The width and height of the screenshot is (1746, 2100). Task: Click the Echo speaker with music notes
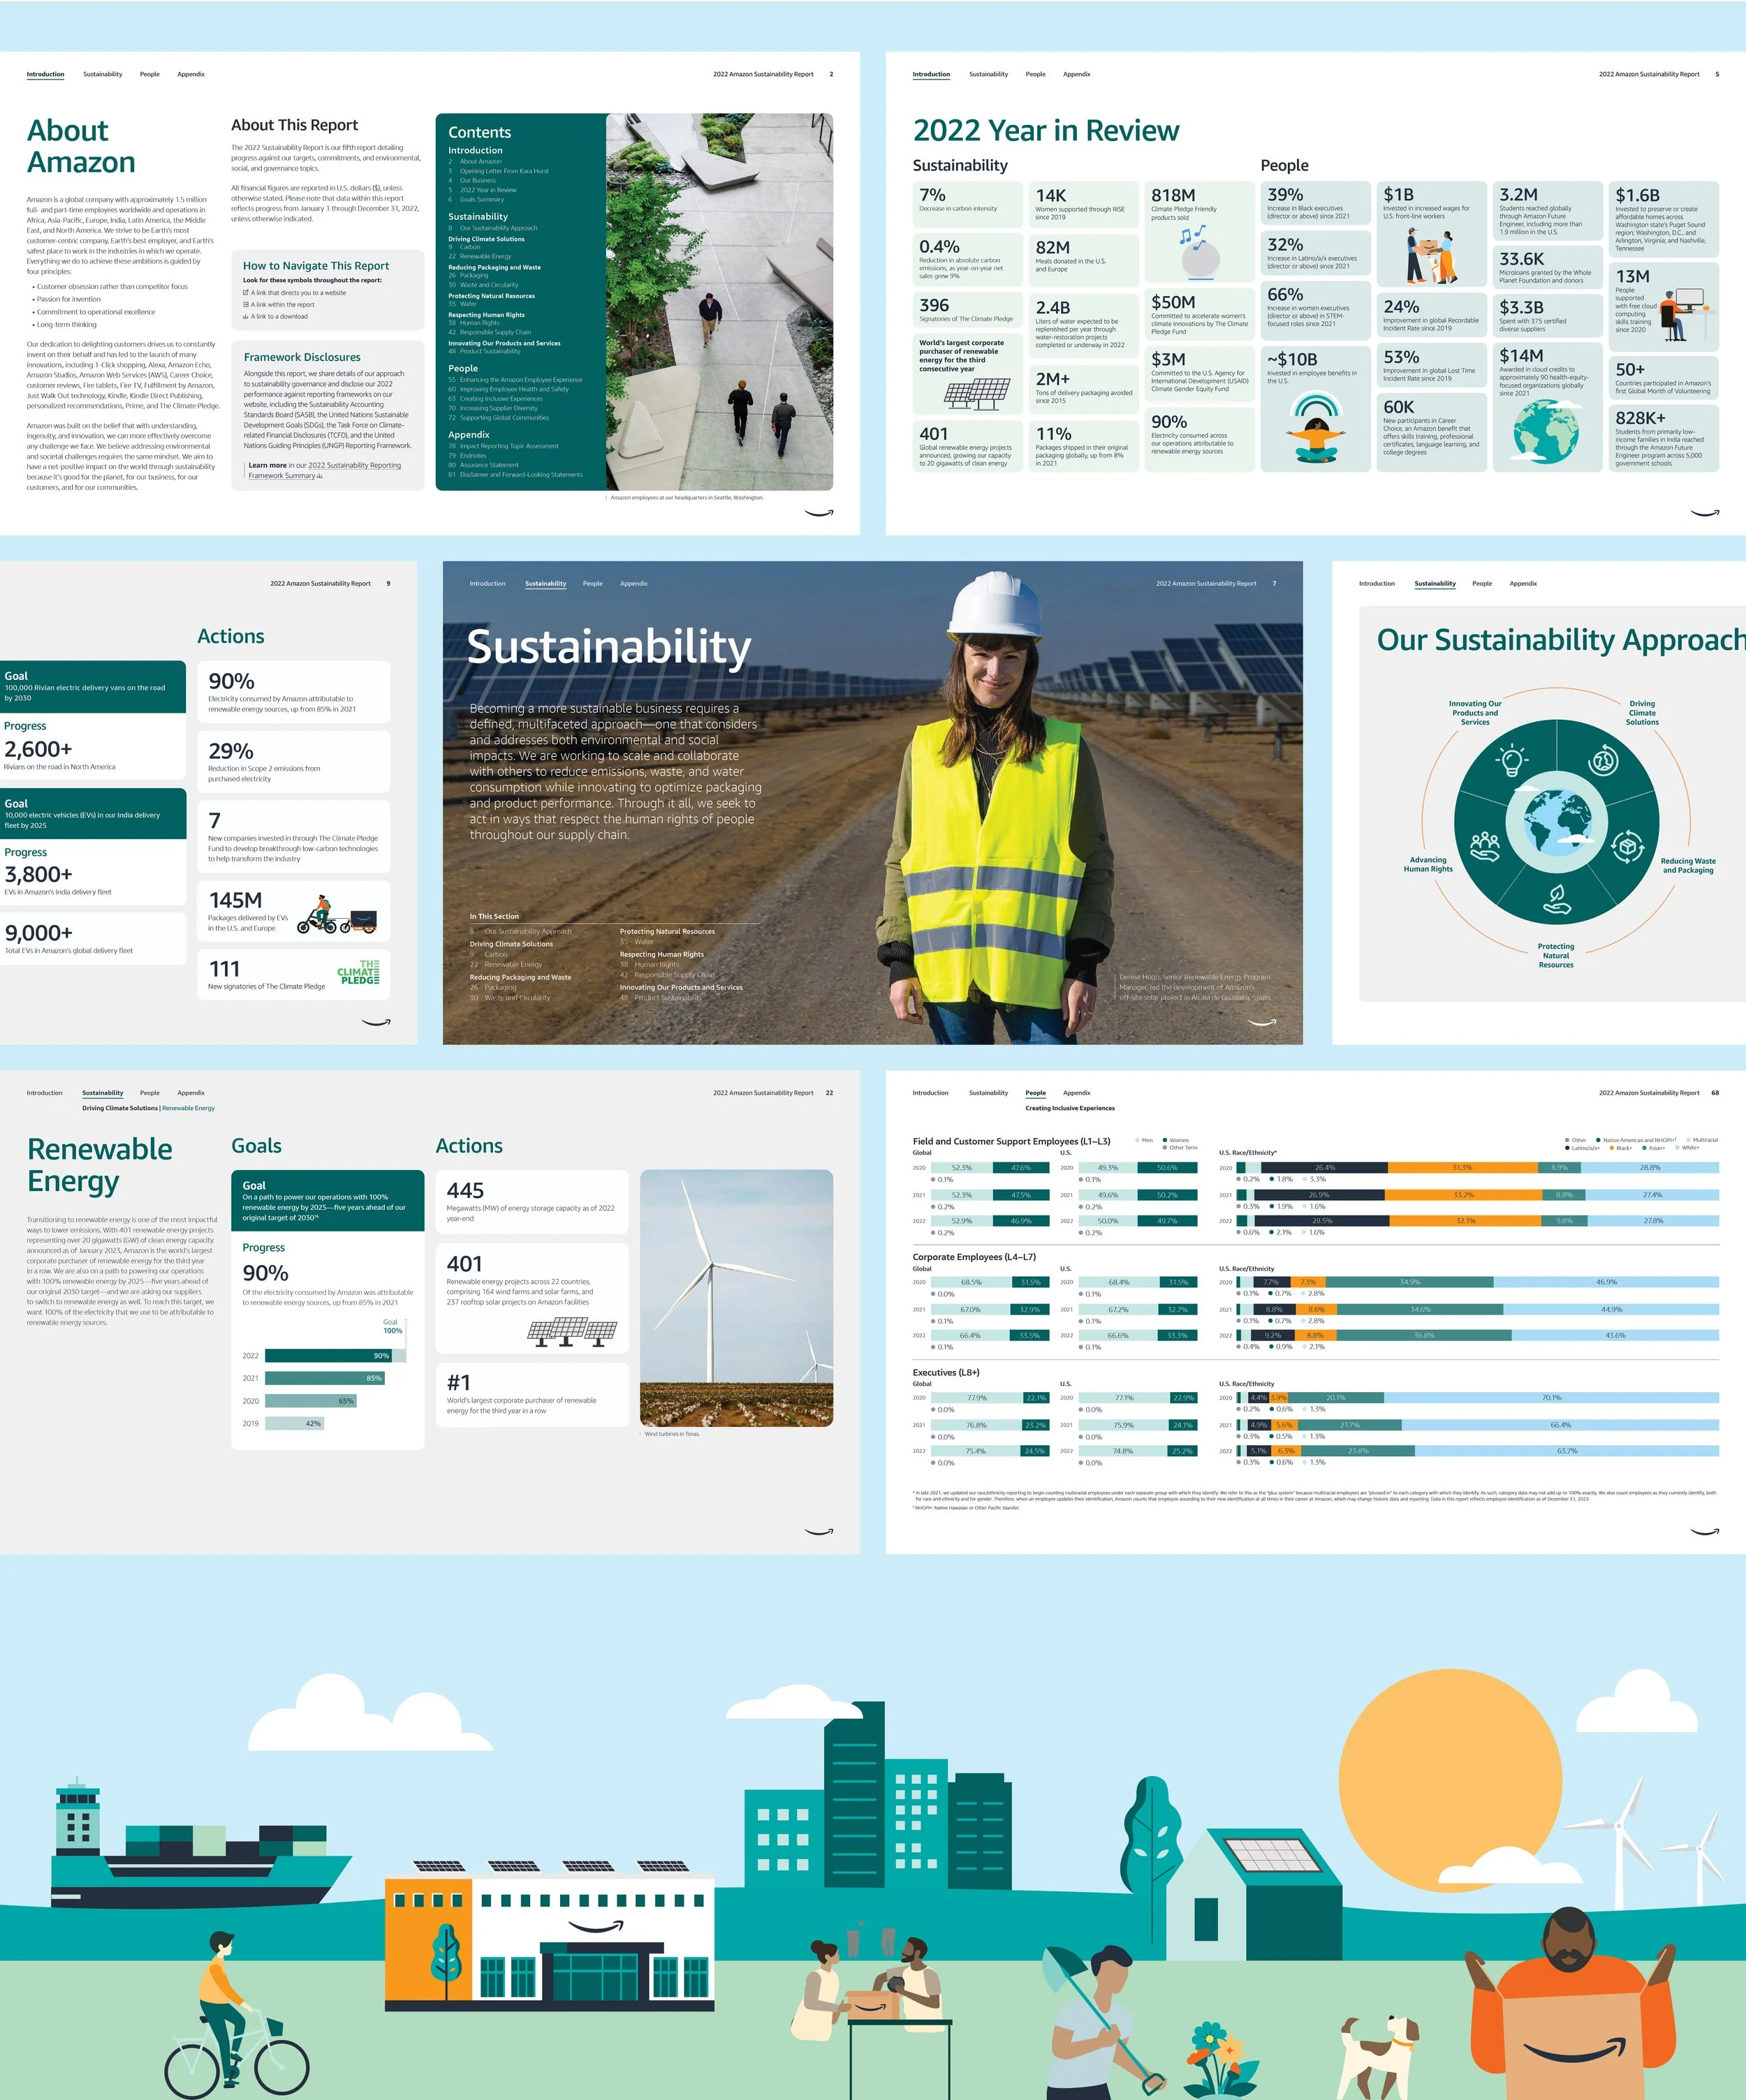[x=1198, y=252]
